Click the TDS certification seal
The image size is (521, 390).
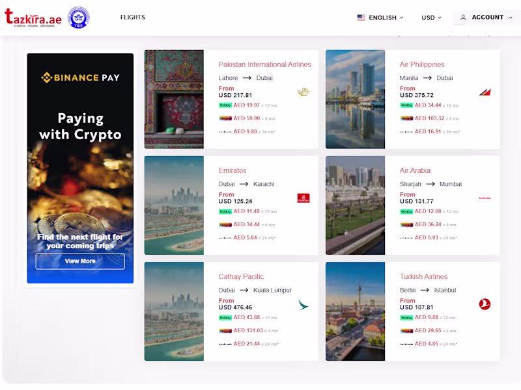click(x=78, y=18)
